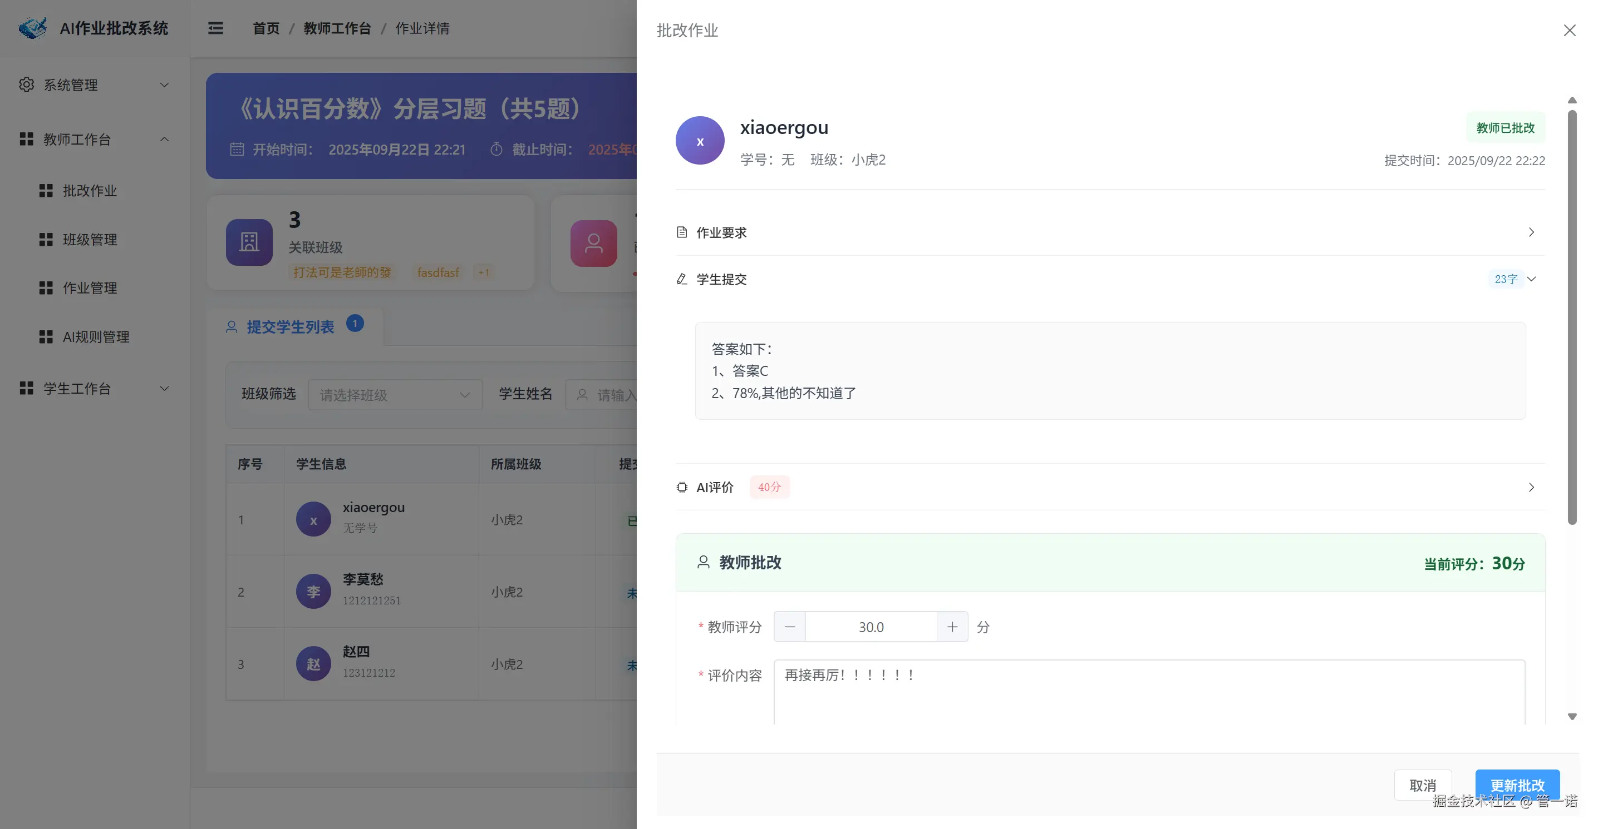
Task: Select the 提交学生列表 tab
Action: [289, 326]
